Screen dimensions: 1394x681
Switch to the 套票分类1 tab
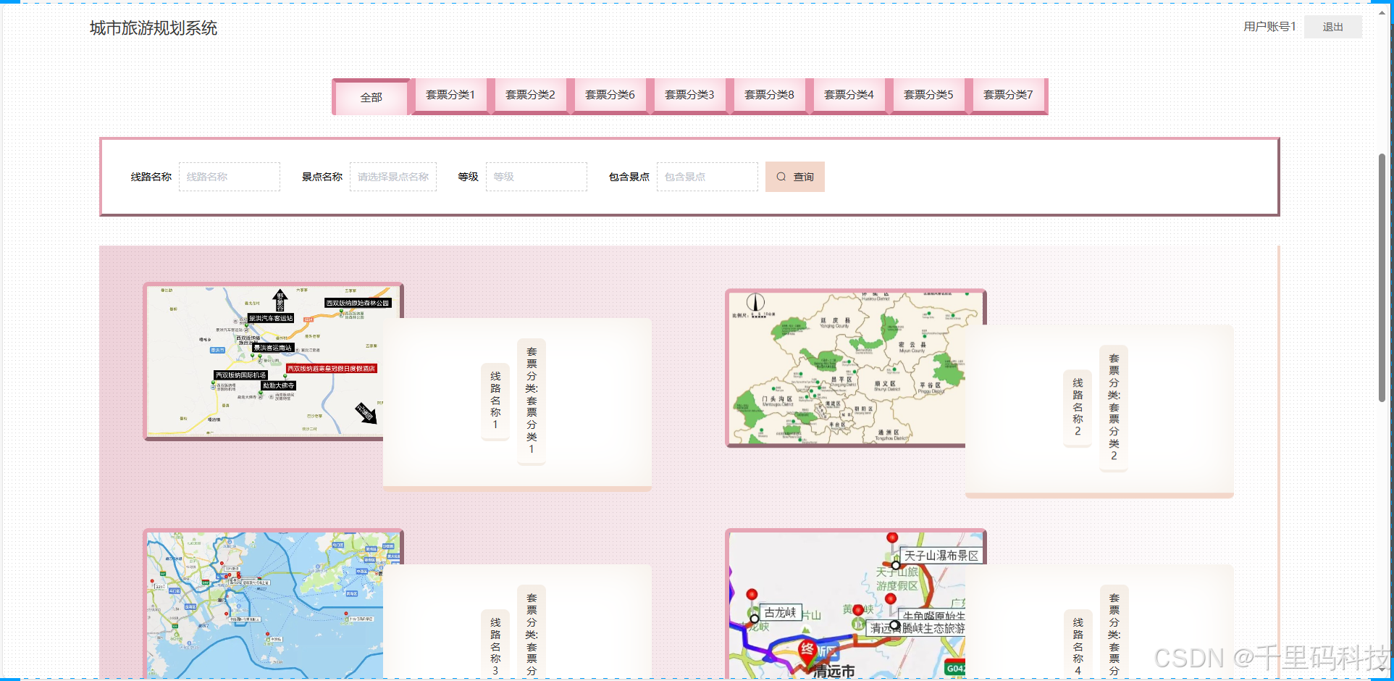click(x=450, y=95)
